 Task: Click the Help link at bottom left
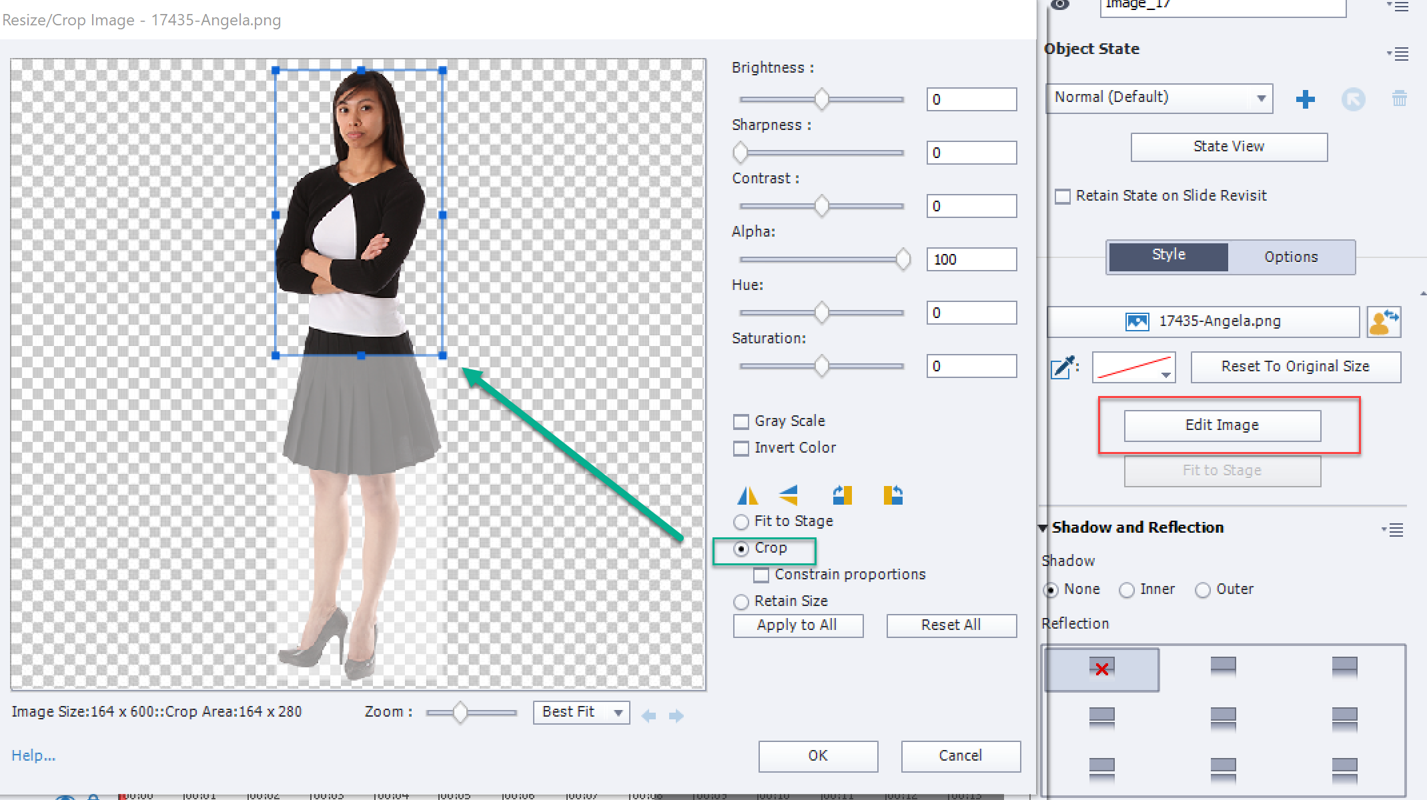pyautogui.click(x=34, y=754)
